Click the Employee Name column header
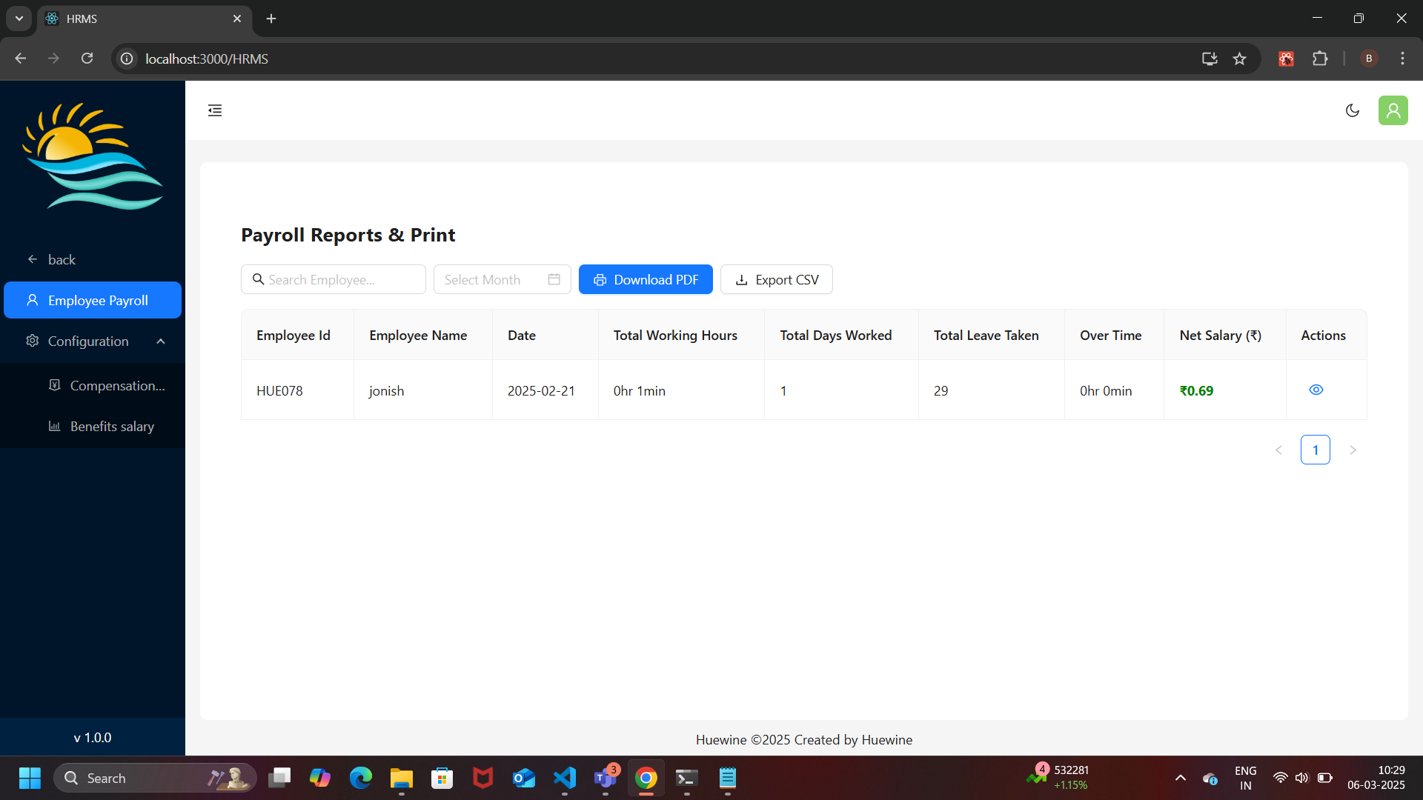1423x800 pixels. [423, 335]
